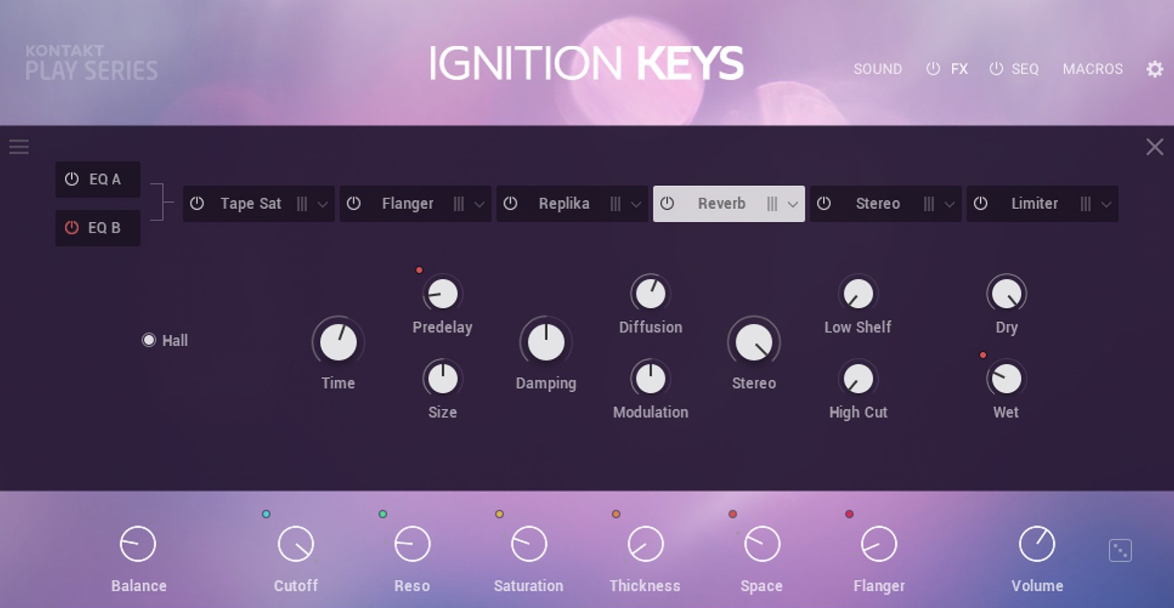Screen dimensions: 1174x608
Task: Toggle the SEQ power button in header
Action: [x=996, y=68]
